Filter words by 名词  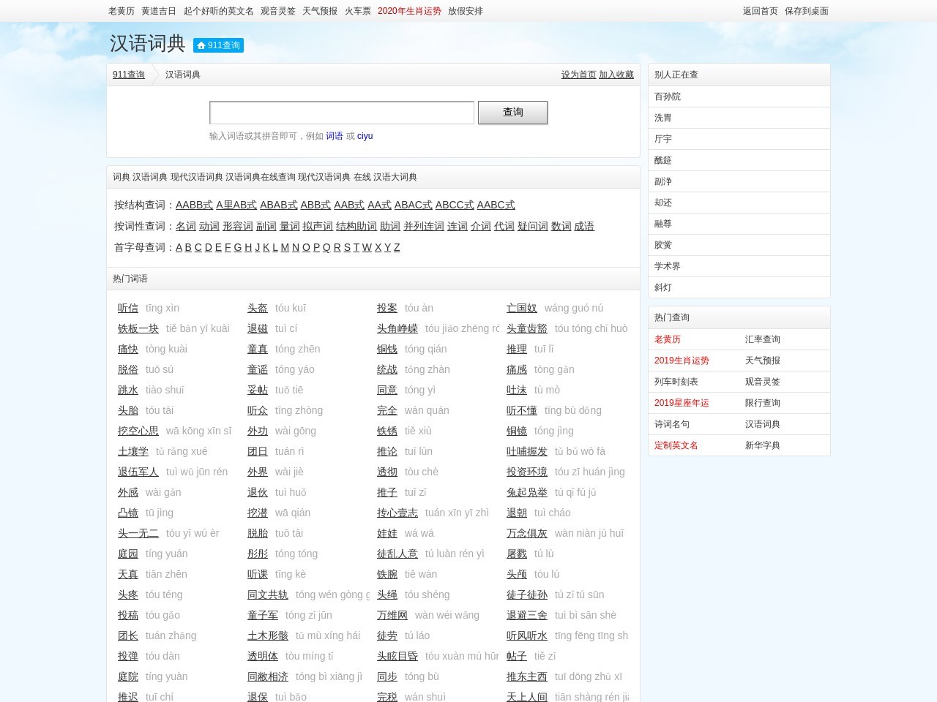[x=186, y=226]
